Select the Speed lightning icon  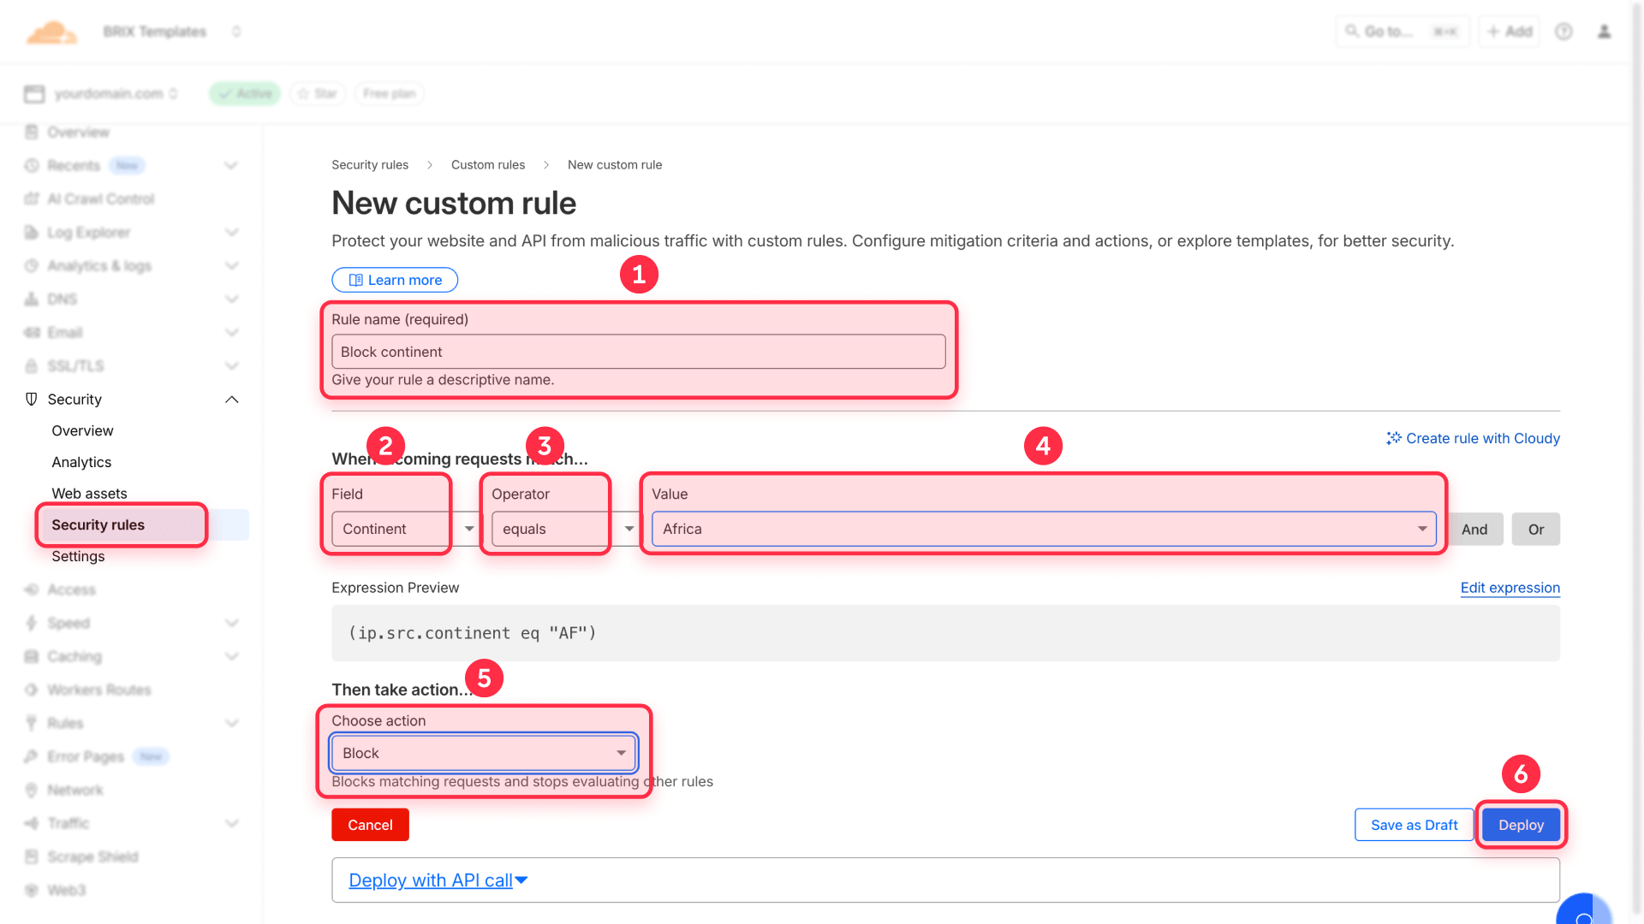pos(31,623)
